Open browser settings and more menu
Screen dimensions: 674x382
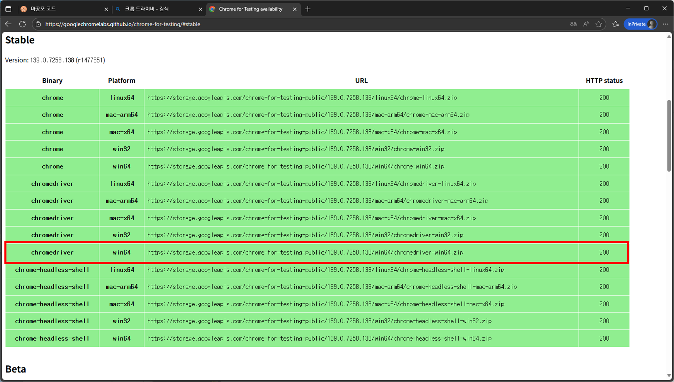666,24
